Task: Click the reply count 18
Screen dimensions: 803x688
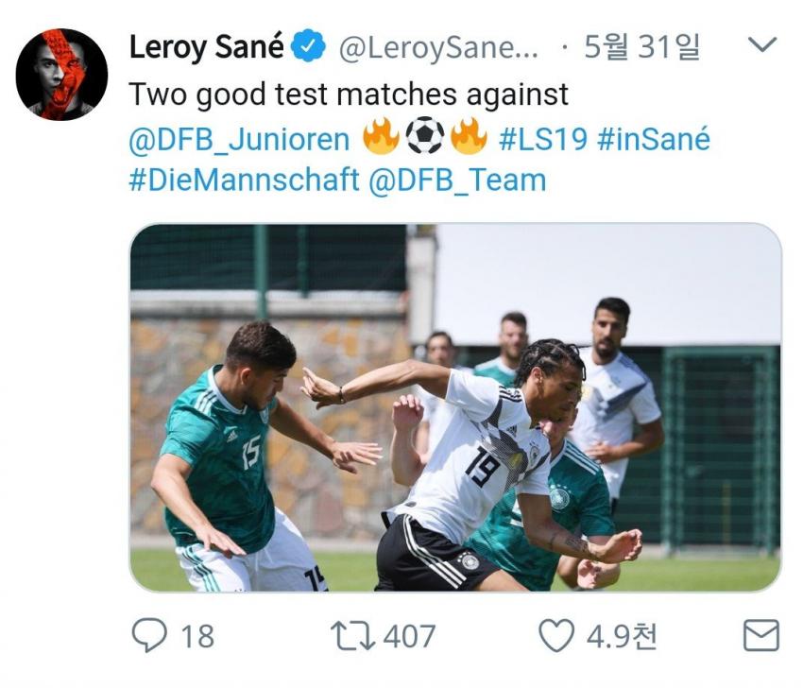Action: [x=197, y=636]
